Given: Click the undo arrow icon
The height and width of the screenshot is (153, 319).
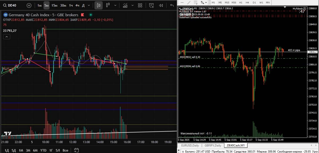Looking at the screenshot, I should [x=172, y=5].
